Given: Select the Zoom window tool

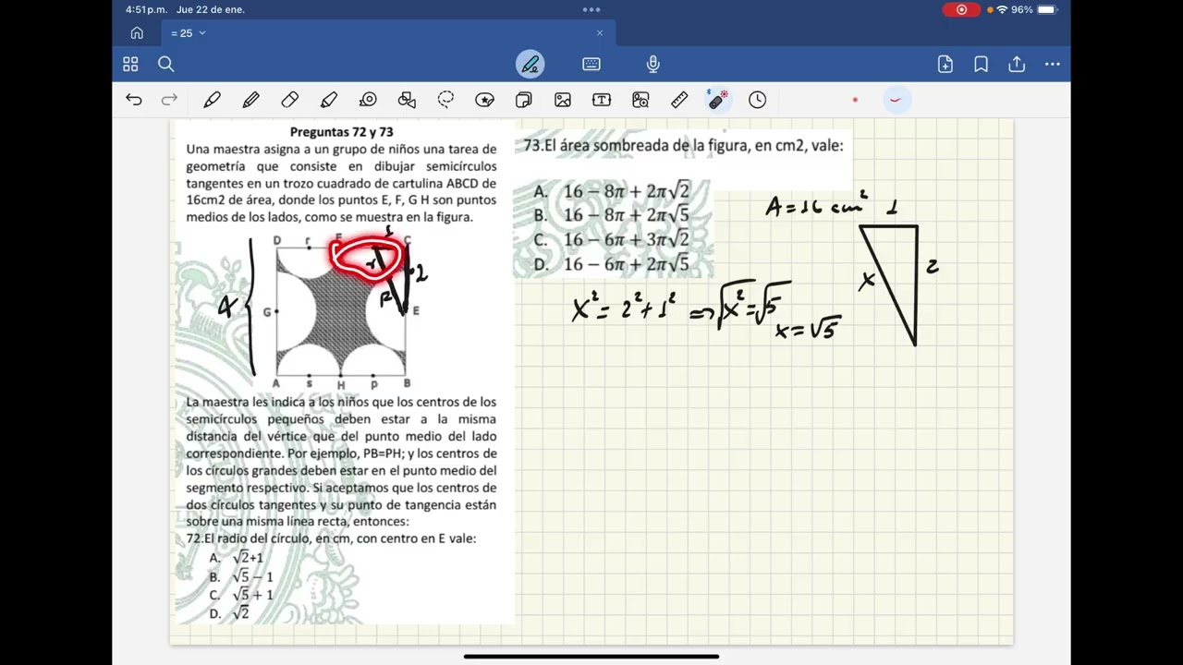Looking at the screenshot, I should pyautogui.click(x=640, y=100).
